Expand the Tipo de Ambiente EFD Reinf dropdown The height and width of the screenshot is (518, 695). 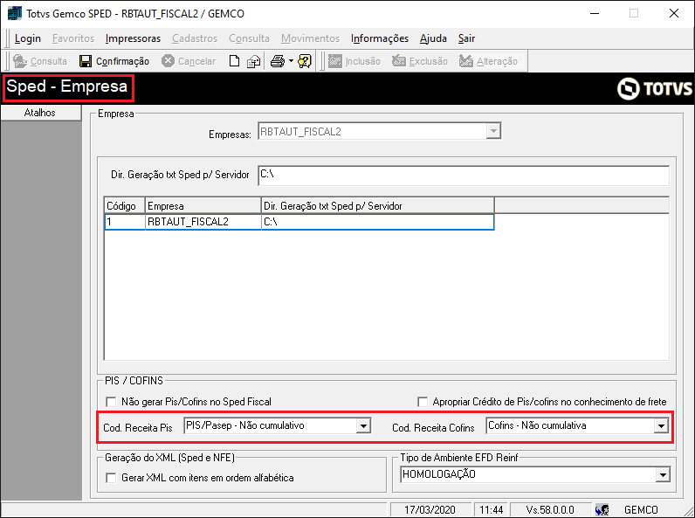point(663,475)
